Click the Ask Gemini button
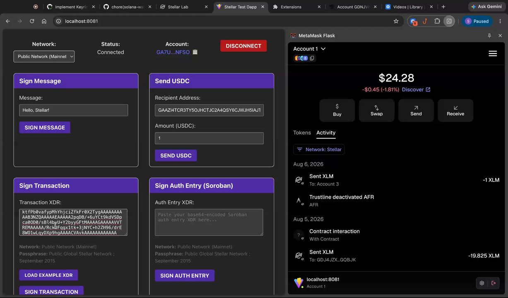 coord(486,7)
